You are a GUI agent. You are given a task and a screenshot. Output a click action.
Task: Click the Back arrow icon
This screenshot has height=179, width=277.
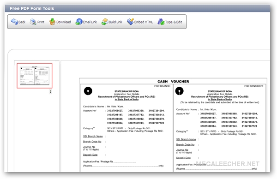(x=14, y=22)
